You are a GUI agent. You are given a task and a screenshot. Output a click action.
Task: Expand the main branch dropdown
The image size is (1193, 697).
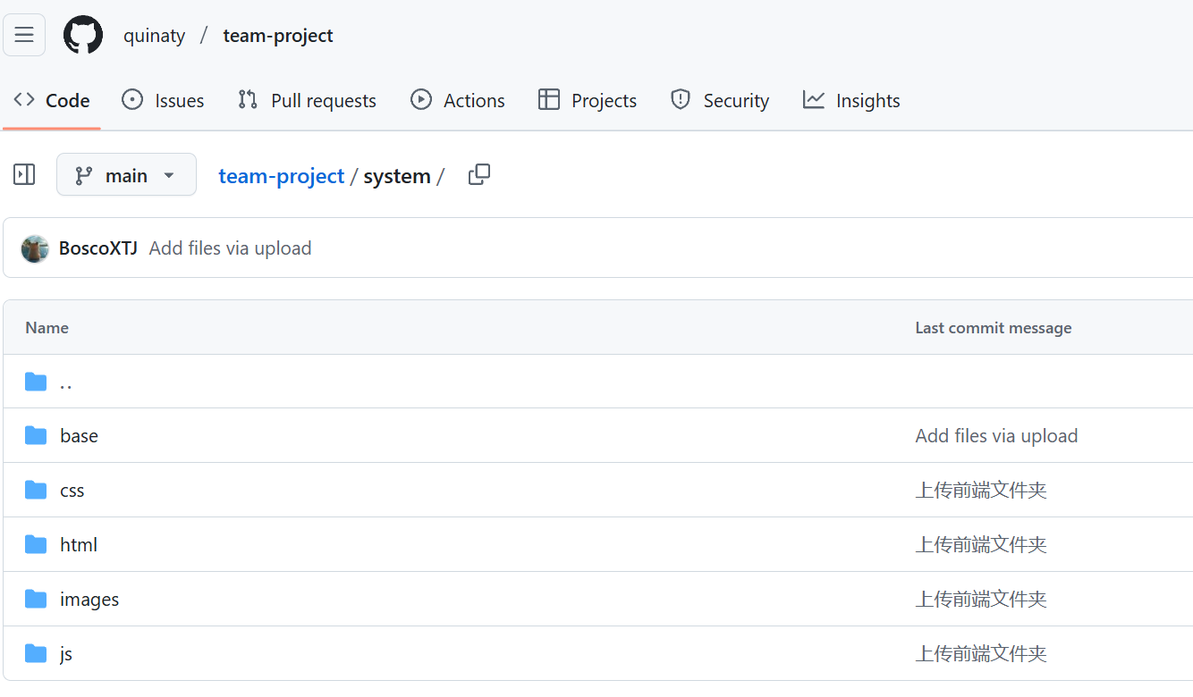point(126,175)
